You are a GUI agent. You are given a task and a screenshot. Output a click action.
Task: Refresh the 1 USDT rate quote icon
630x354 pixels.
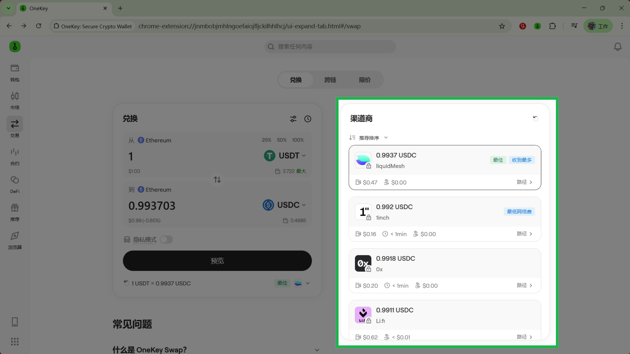[x=126, y=283]
